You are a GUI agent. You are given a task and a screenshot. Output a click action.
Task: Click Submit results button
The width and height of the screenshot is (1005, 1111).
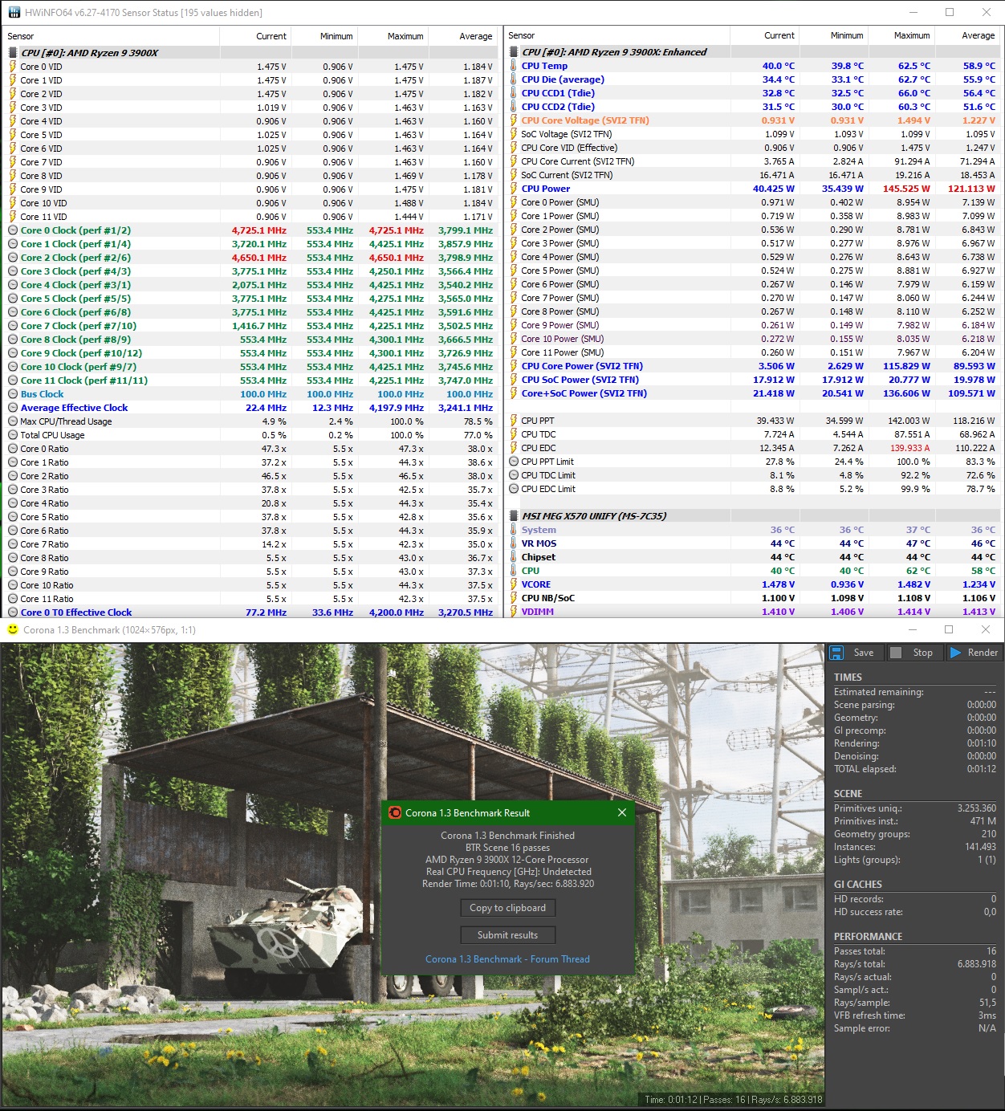coord(507,935)
